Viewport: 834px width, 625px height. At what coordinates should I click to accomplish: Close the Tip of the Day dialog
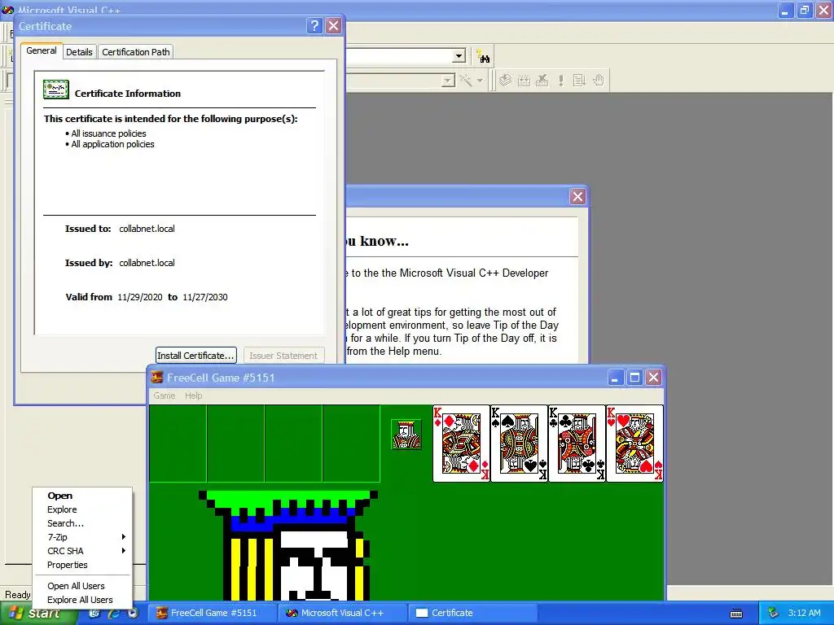point(577,197)
